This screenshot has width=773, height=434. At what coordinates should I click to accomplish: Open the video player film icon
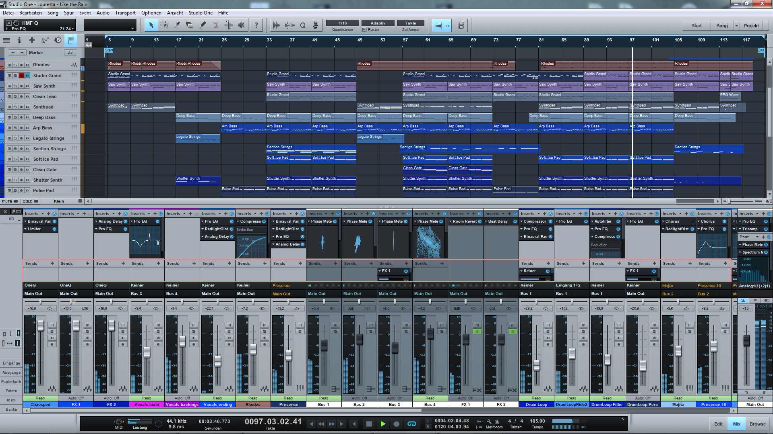[461, 25]
